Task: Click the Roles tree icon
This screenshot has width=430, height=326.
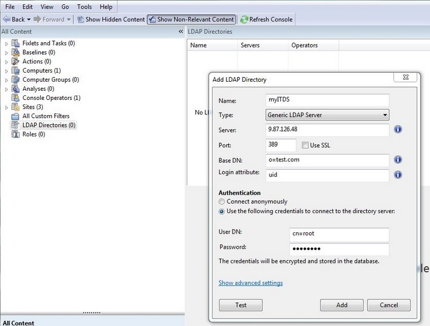Action: [x=15, y=134]
